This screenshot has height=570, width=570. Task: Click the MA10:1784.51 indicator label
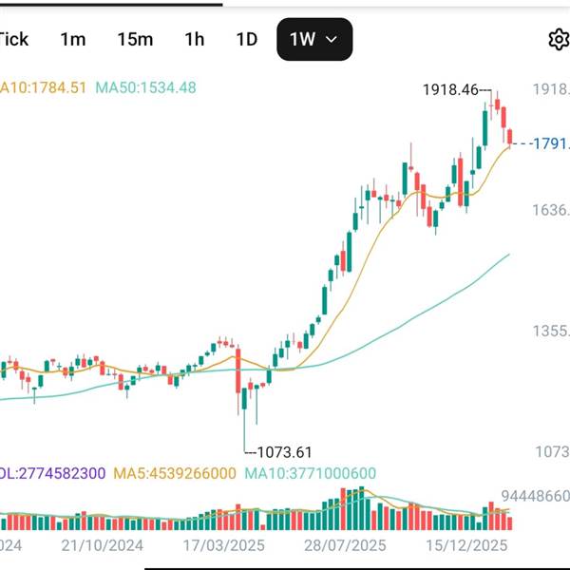coord(44,87)
